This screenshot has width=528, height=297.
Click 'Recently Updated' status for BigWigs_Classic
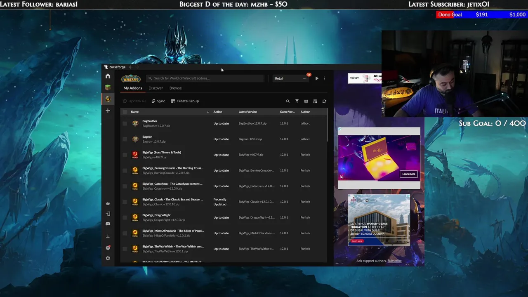(x=220, y=202)
